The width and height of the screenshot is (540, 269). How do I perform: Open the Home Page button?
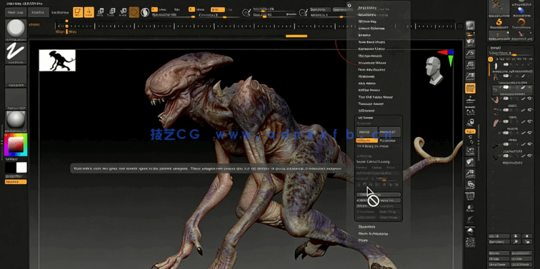[16, 12]
